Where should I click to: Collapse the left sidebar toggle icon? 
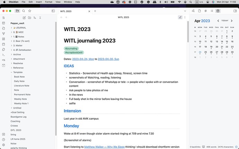point(53,11)
